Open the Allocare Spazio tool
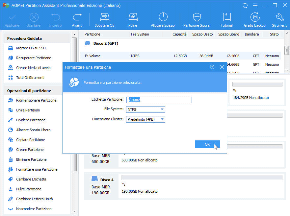The width and height of the screenshot is (290, 216). click(x=163, y=20)
